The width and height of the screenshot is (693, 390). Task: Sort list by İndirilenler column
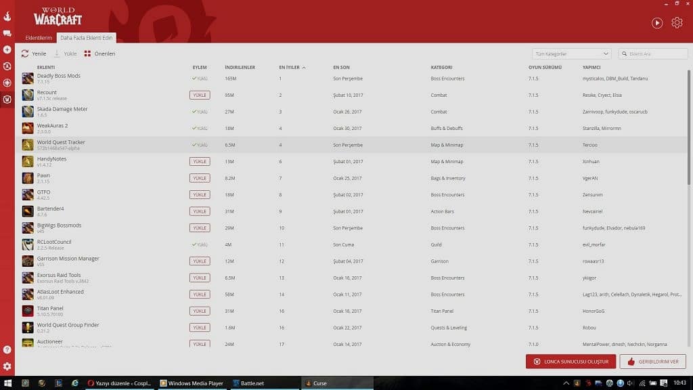pos(240,68)
